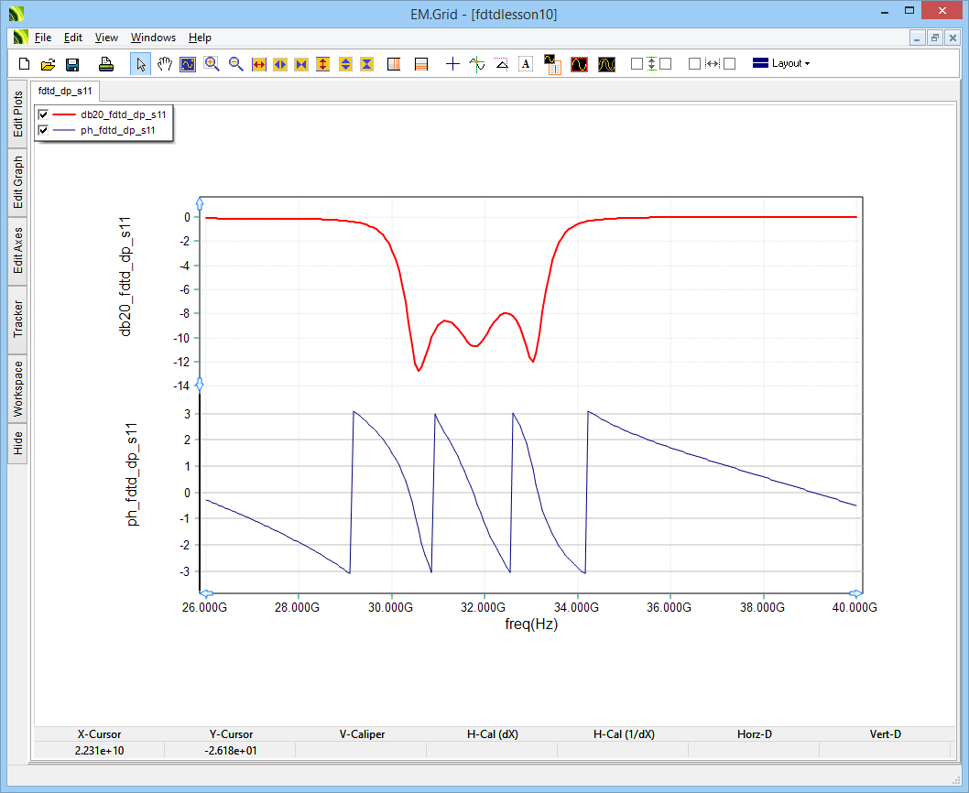The height and width of the screenshot is (793, 969).
Task: Uncheck the db20_fdtd_dp_s11 plot checkbox
Action: click(43, 114)
